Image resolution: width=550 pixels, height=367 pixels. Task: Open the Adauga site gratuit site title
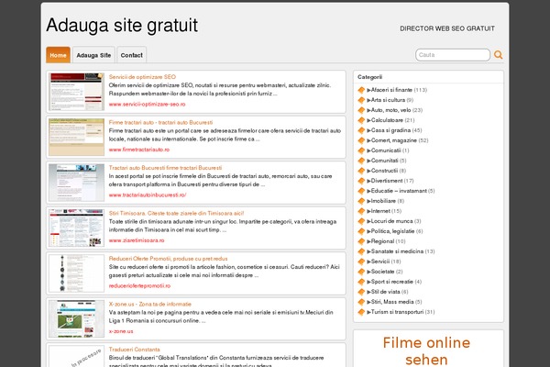coord(122,26)
